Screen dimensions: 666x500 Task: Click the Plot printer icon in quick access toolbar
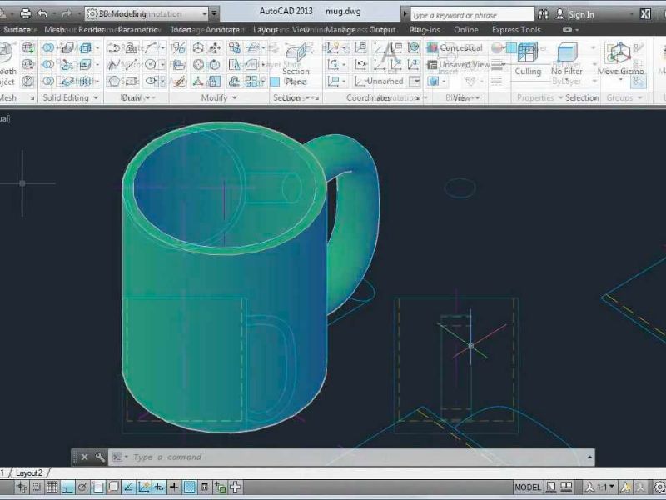[25, 13]
